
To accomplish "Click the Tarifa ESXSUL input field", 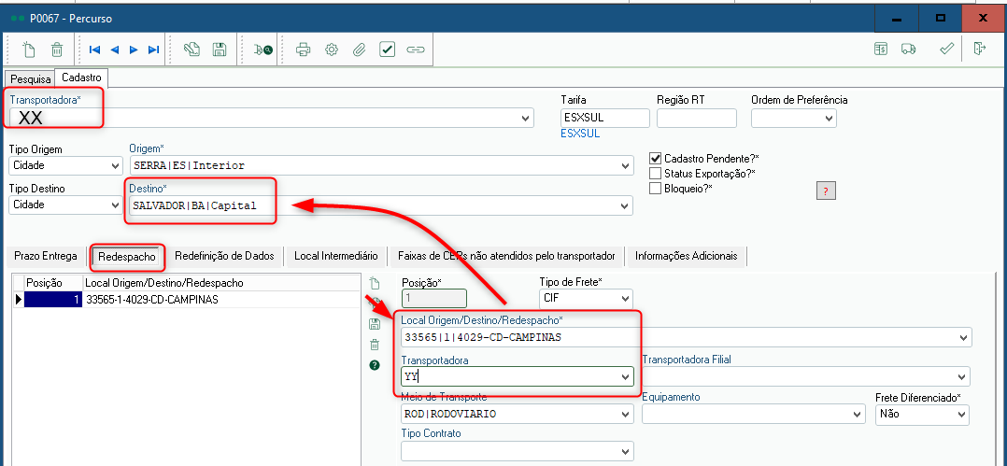I will (605, 118).
